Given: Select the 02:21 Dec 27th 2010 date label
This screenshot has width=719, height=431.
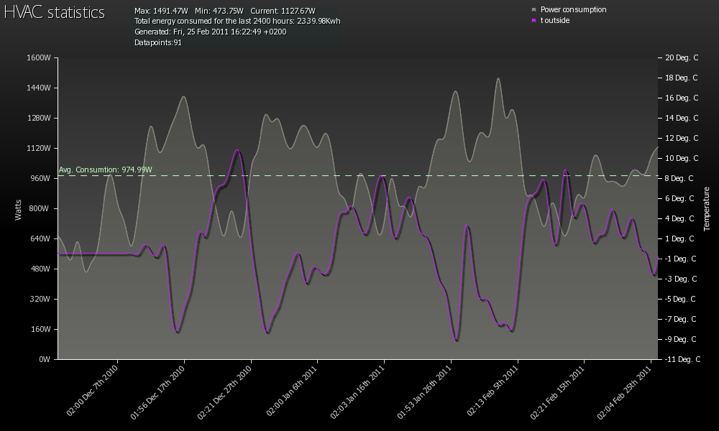Looking at the screenshot, I should [x=226, y=391].
